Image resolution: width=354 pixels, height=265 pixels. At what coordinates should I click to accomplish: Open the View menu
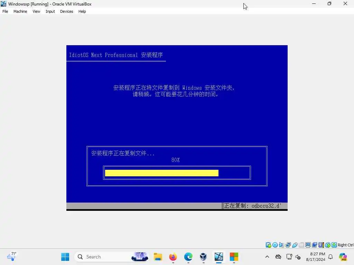[x=36, y=11]
